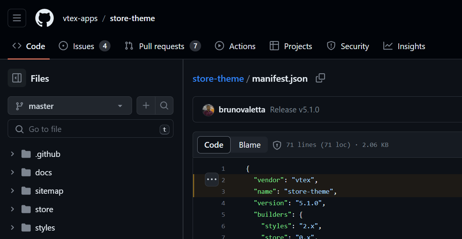This screenshot has height=239, width=462.
Task: Click the plus icon to add file
Action: tap(146, 105)
